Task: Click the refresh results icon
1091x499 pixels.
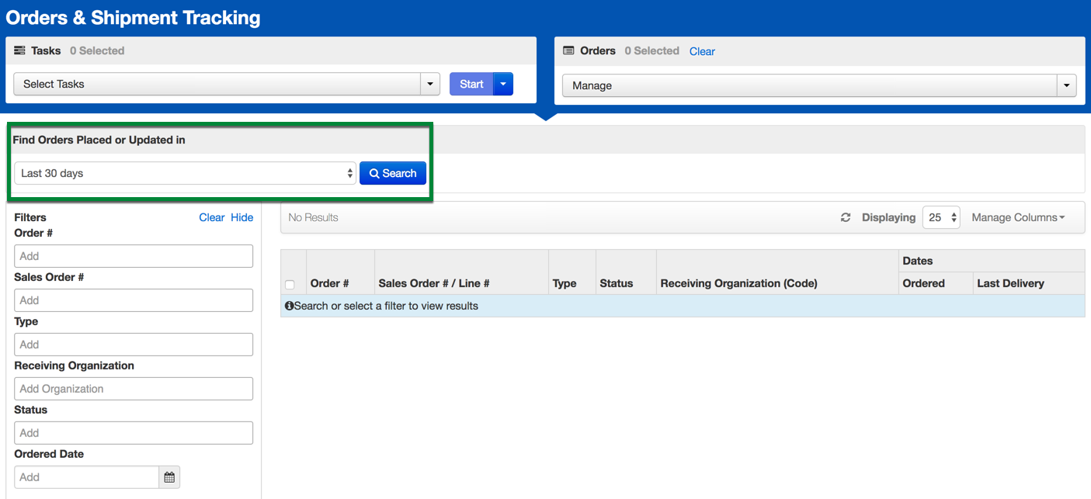Action: 846,218
